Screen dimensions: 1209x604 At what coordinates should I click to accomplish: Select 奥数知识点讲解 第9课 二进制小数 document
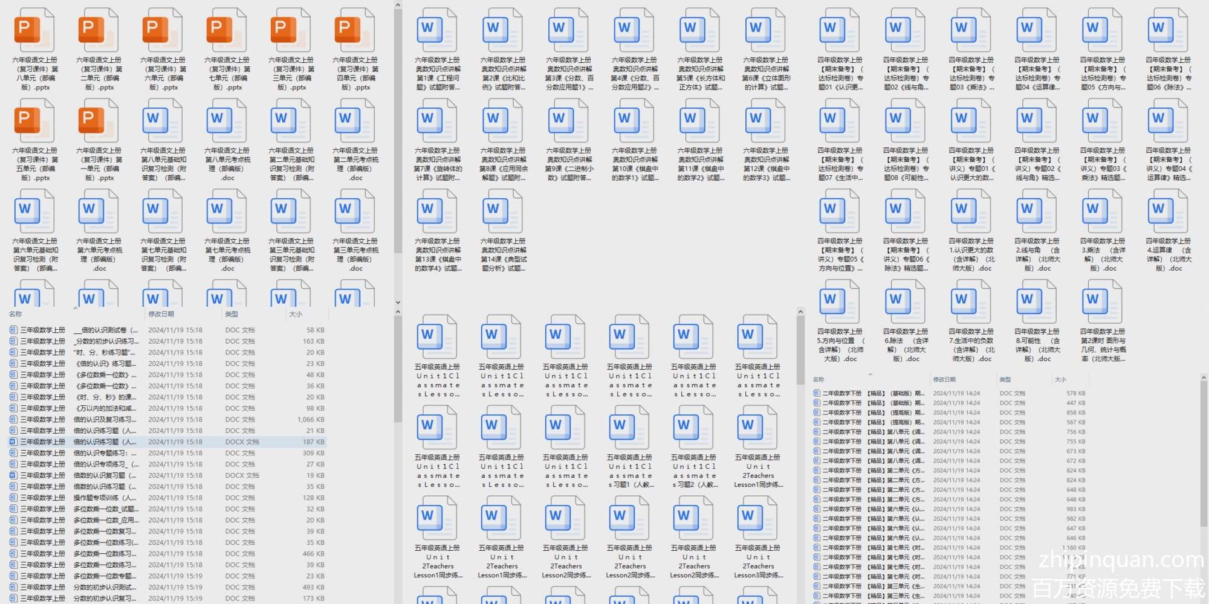(568, 140)
